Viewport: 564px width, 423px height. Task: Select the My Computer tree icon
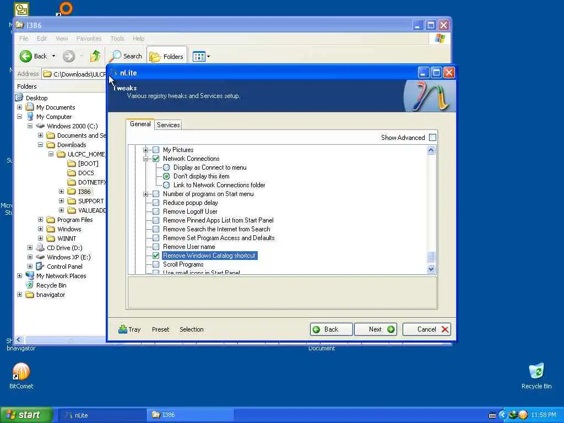pos(30,117)
